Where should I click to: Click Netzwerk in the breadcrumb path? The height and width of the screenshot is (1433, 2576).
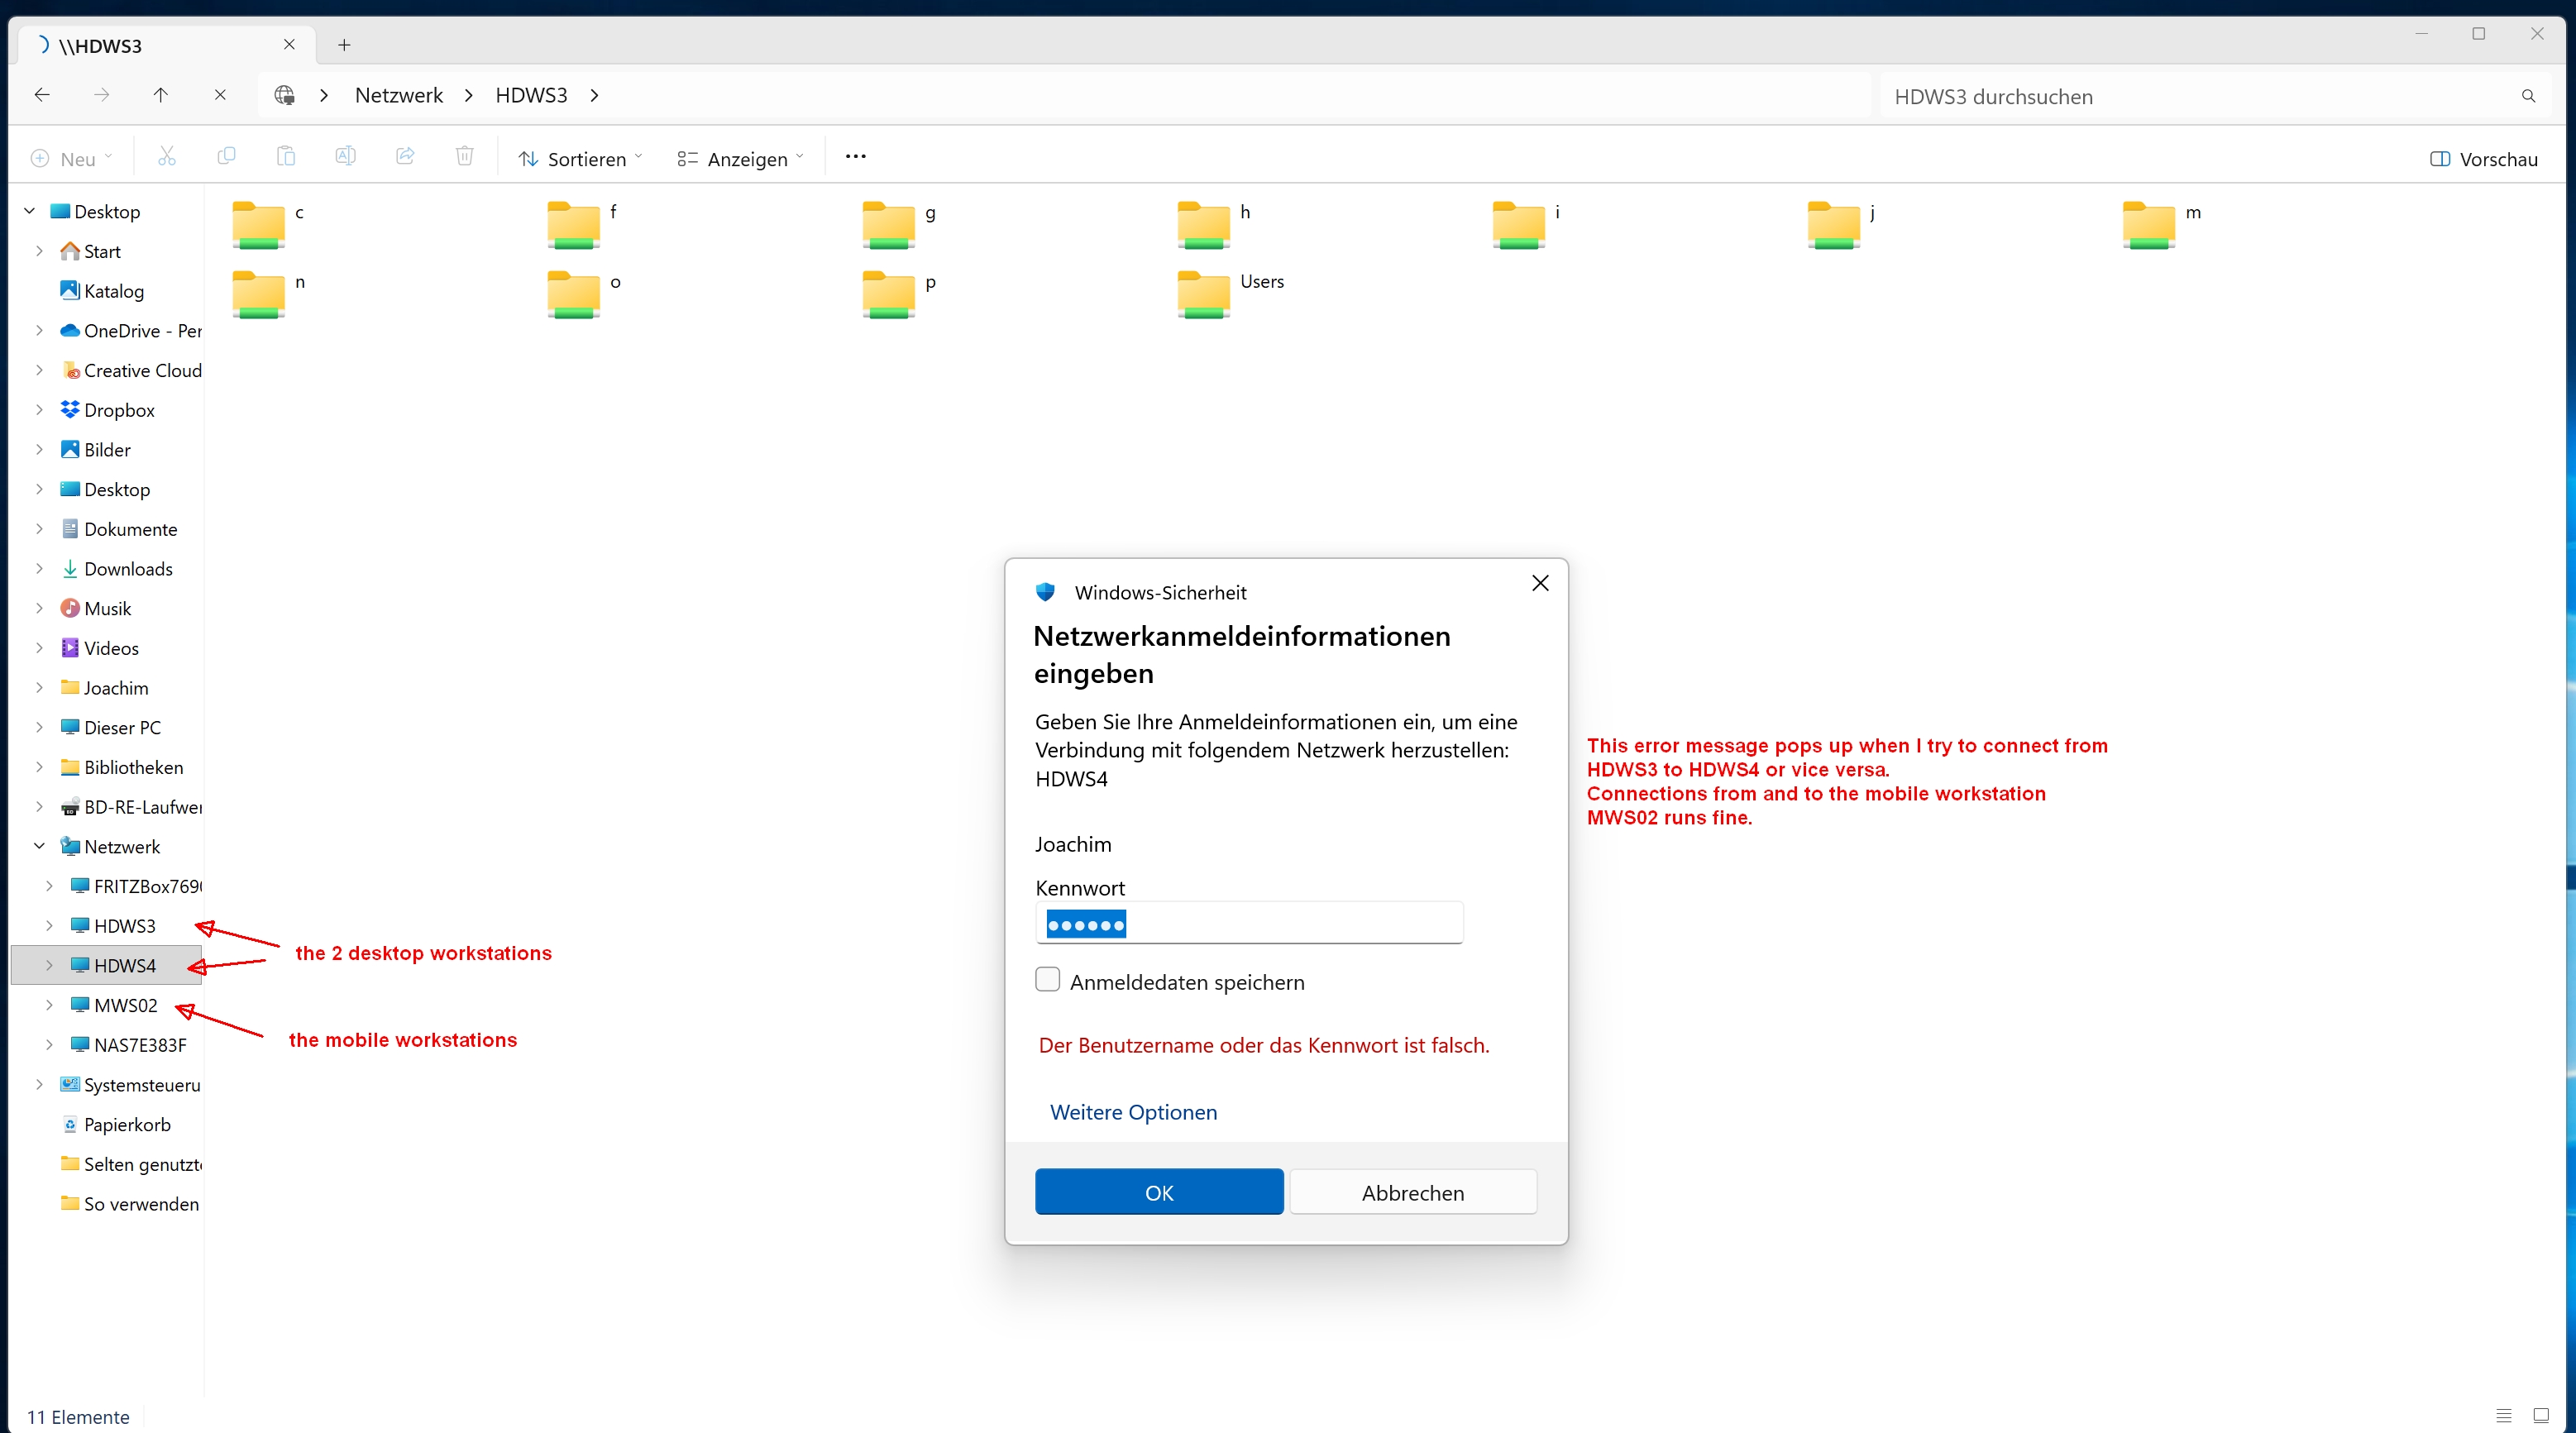[x=398, y=94]
